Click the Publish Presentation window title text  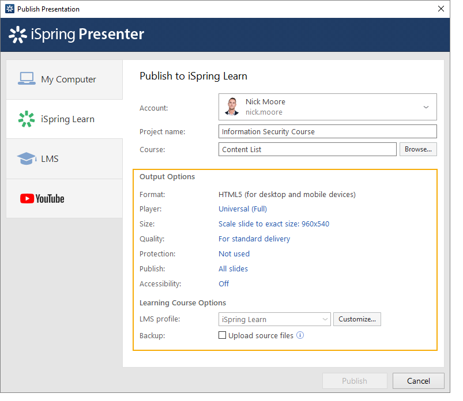tap(48, 9)
